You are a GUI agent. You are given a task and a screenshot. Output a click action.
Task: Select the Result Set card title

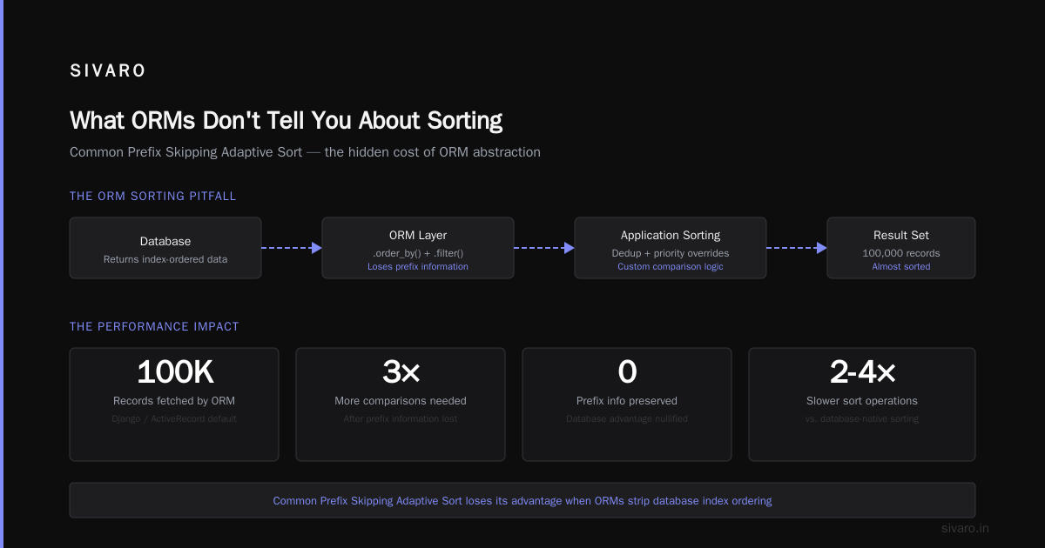click(x=901, y=235)
